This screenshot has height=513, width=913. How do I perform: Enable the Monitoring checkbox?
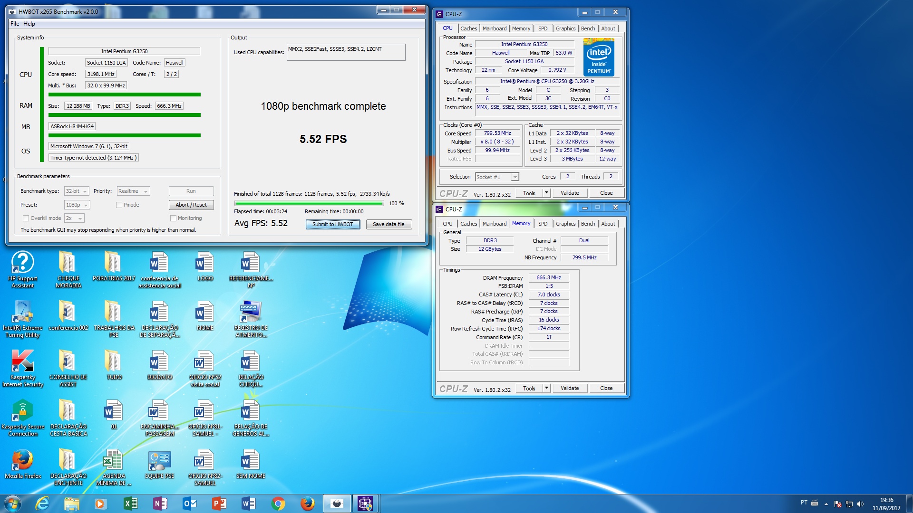(173, 218)
